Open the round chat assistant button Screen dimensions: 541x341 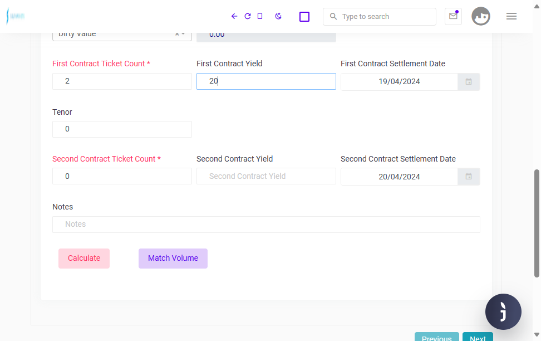click(x=503, y=311)
